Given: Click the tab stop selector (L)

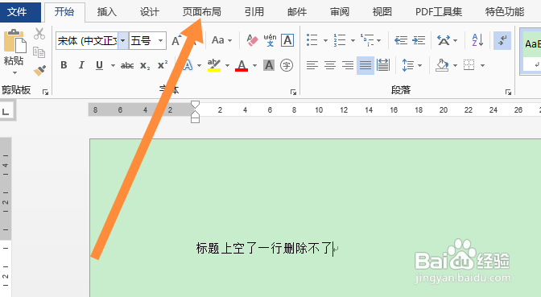Looking at the screenshot, I should (x=6, y=111).
